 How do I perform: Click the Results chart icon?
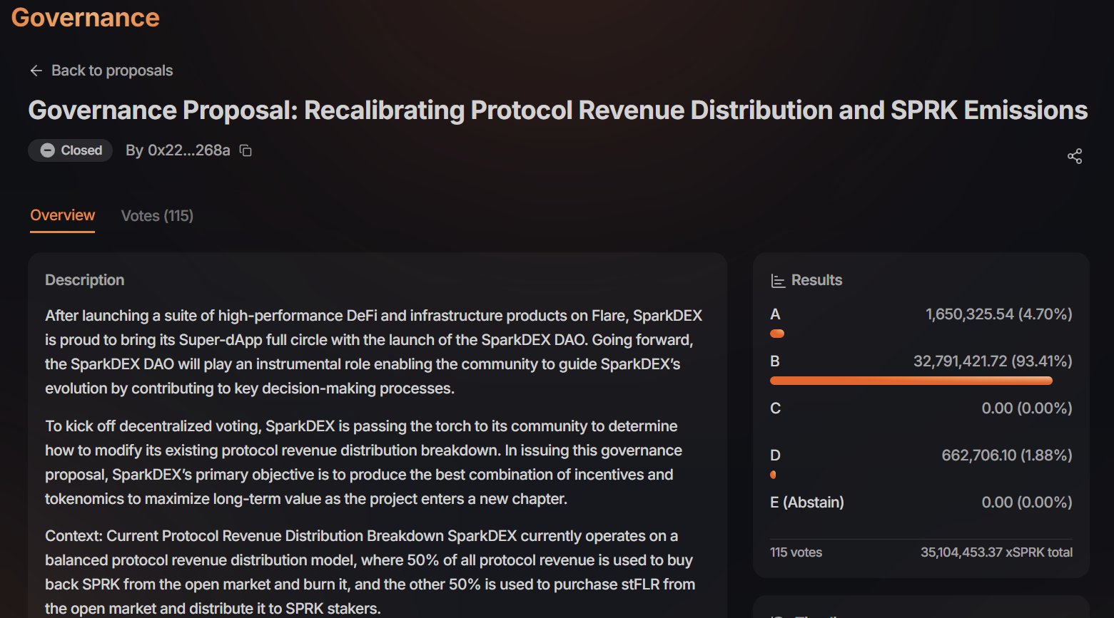tap(778, 281)
